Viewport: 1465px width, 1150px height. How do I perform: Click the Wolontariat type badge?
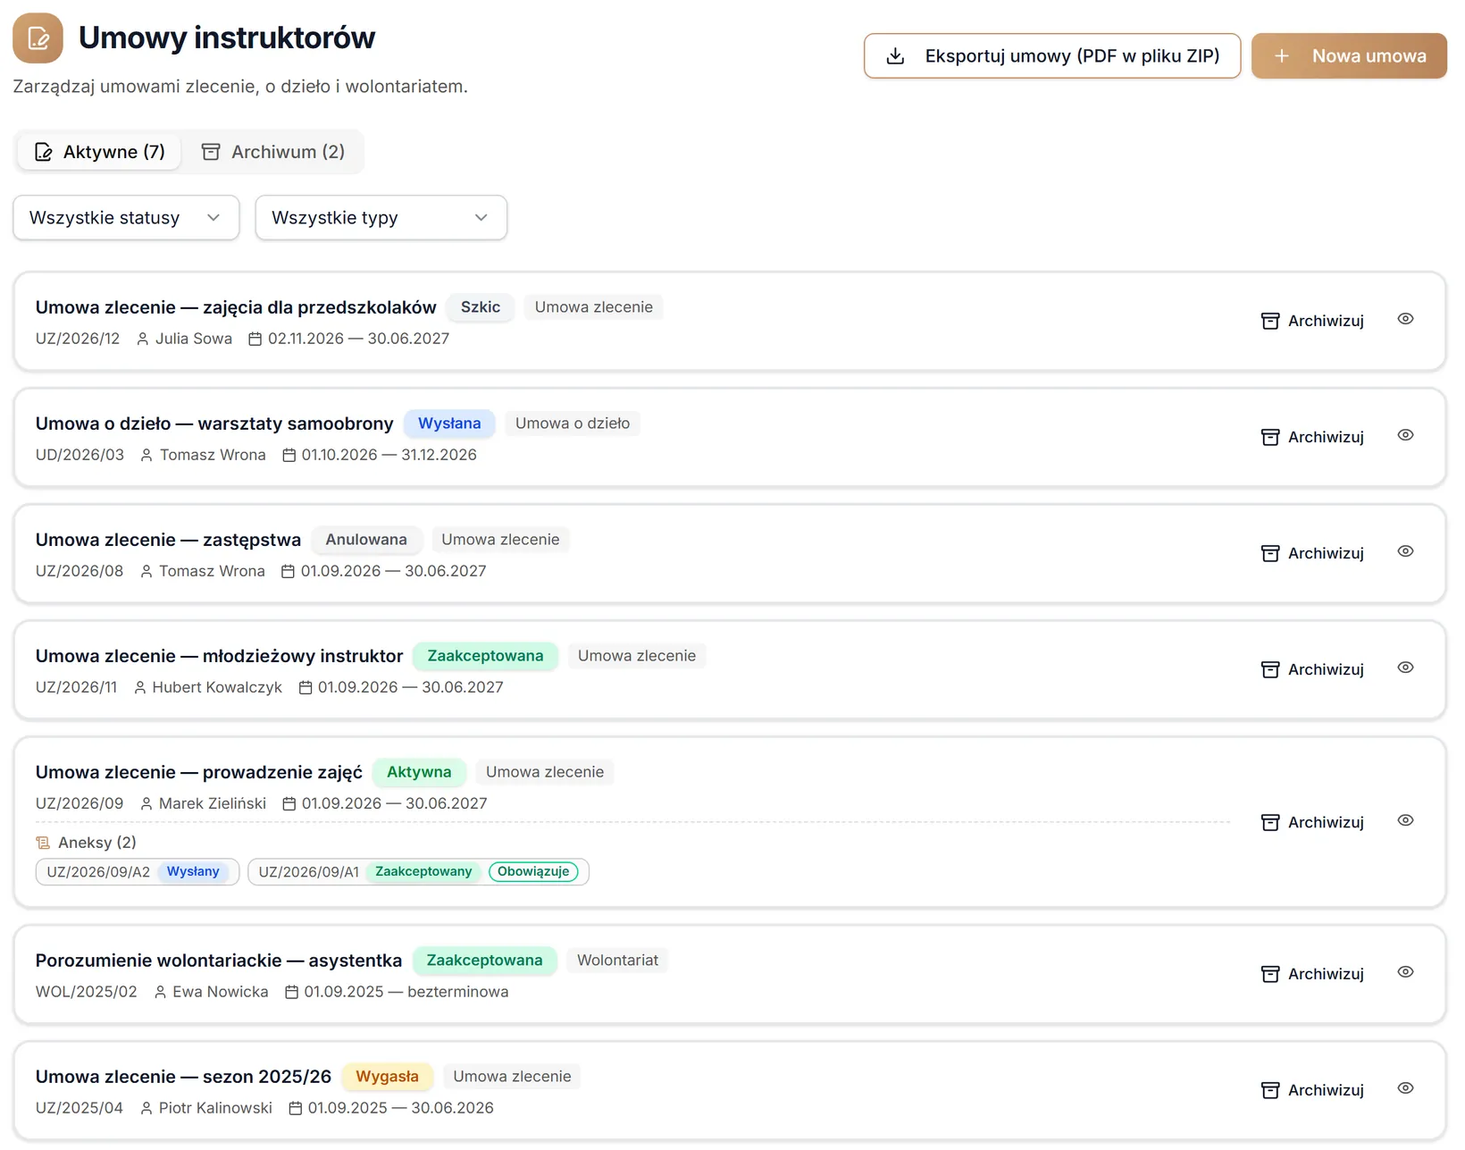point(617,961)
